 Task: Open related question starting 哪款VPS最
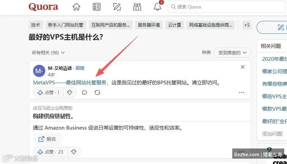[274, 109]
